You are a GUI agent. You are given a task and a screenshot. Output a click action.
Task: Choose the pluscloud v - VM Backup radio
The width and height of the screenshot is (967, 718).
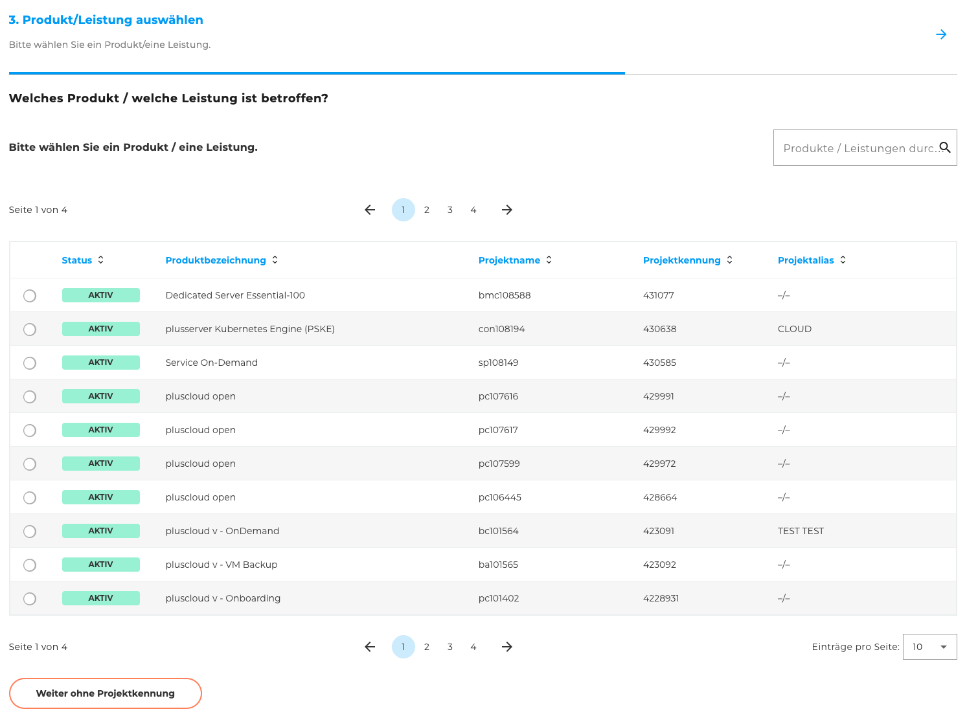point(30,565)
